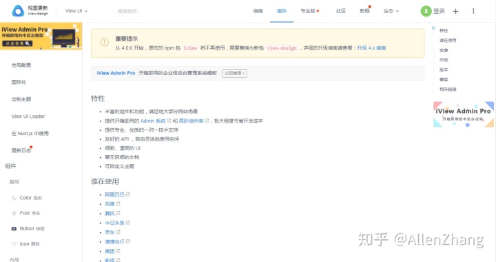Click the 登录 login link

coord(439,11)
